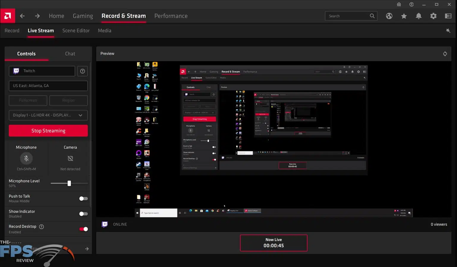Go back with the left arrow

pos(22,16)
